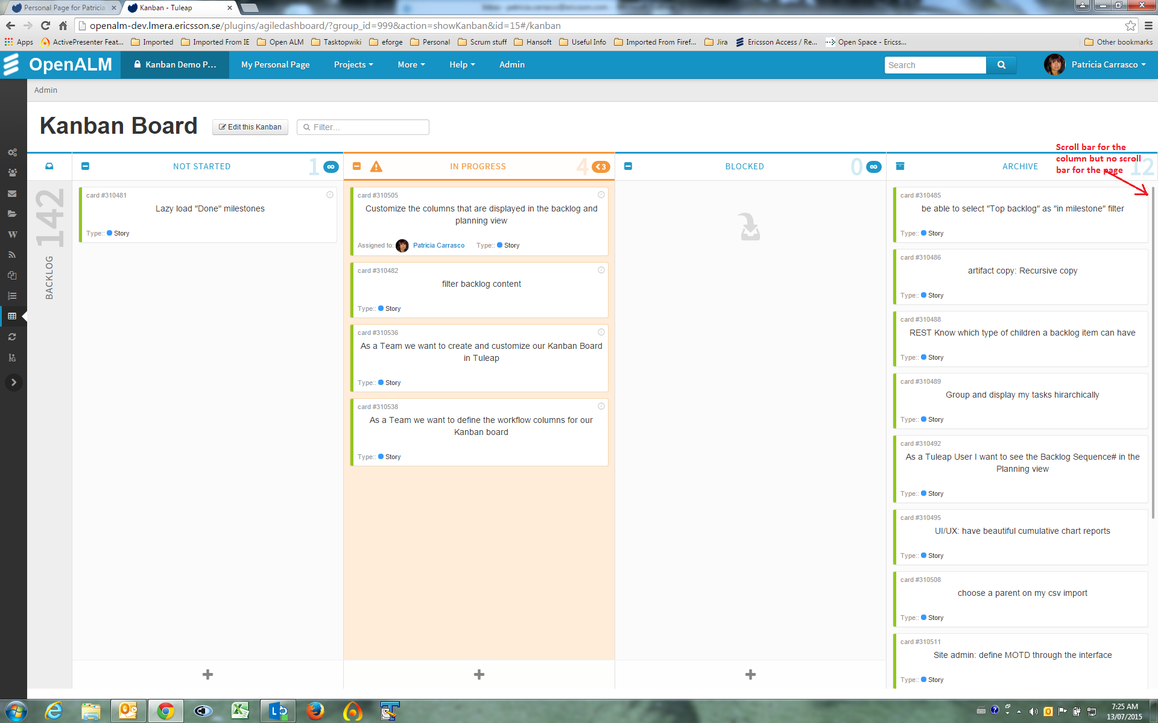
Task: Open the Projects dropdown menu
Action: pos(353,64)
